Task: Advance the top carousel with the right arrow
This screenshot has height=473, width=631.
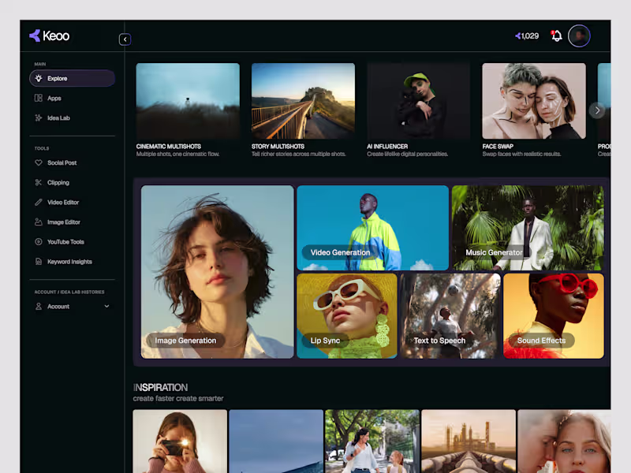Action: (x=597, y=110)
